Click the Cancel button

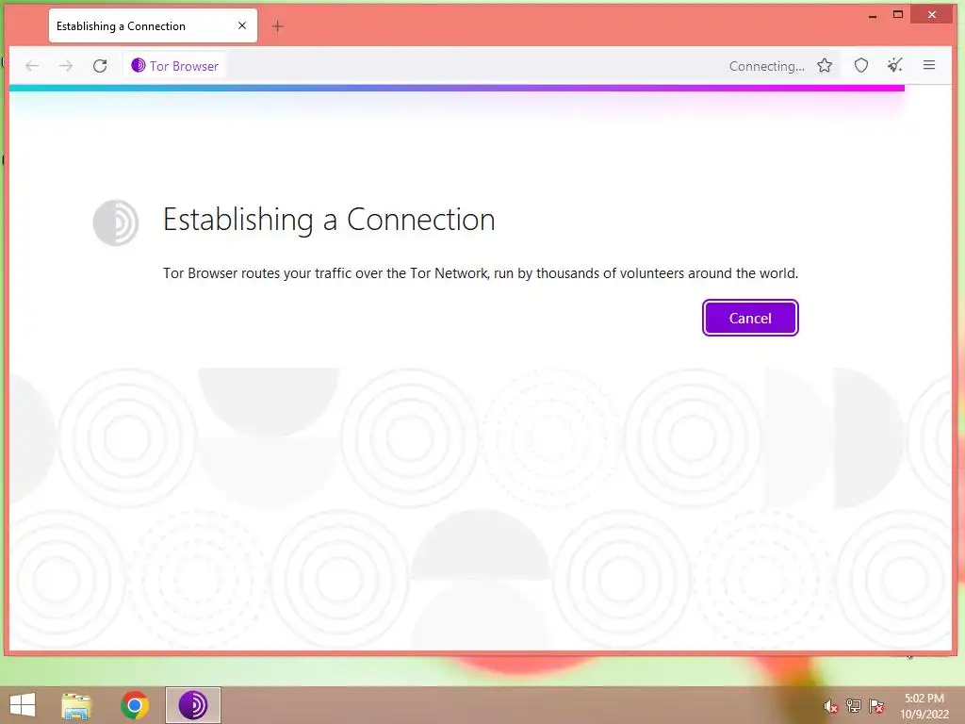(750, 318)
